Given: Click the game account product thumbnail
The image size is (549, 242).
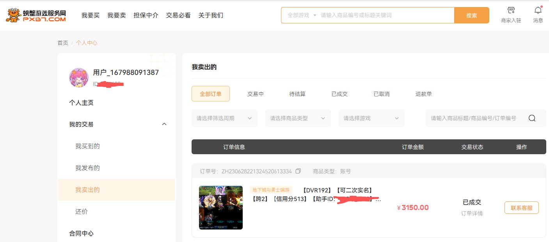Looking at the screenshot, I should [x=221, y=208].
